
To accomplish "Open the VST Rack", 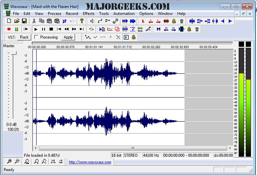I will 24,37.
